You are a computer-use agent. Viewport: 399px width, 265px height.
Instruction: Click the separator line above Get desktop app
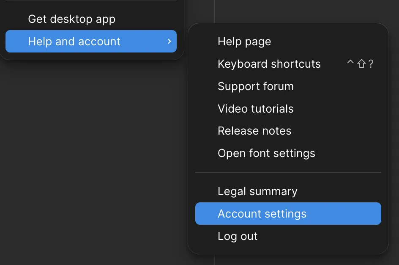coord(91,0)
